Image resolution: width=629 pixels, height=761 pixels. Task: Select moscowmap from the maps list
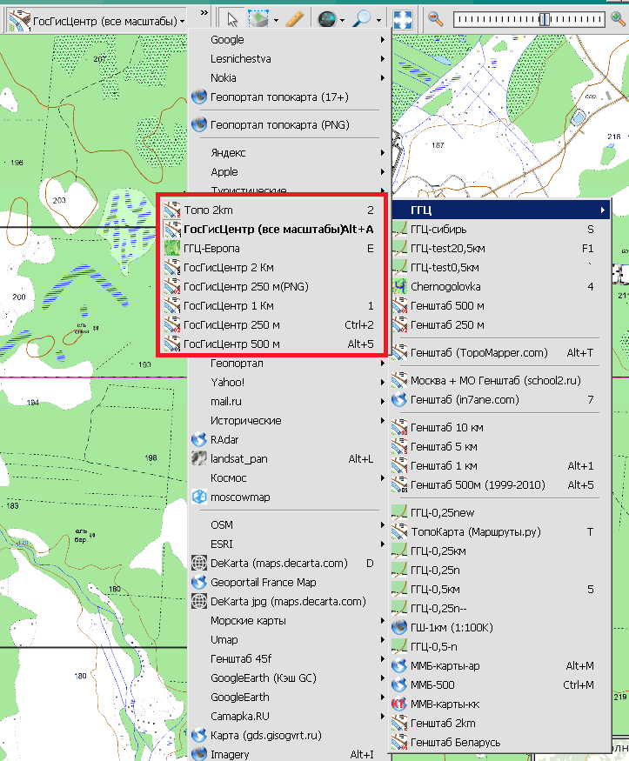(x=239, y=497)
